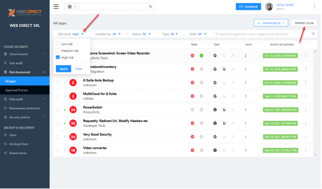The image size is (322, 189).
Task: Sort by the Access last granted column
Action: point(282,44)
